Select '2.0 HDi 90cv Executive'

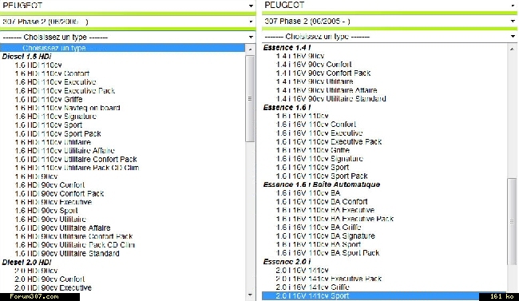53,288
